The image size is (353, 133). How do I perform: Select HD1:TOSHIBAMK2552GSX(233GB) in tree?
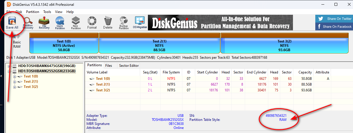pyautogui.click(x=47, y=71)
